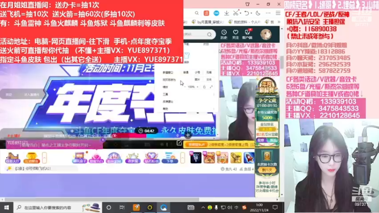379x213 pixels.
Task: Expand the system tray hidden icons chevron
Action: pyautogui.click(x=203, y=207)
